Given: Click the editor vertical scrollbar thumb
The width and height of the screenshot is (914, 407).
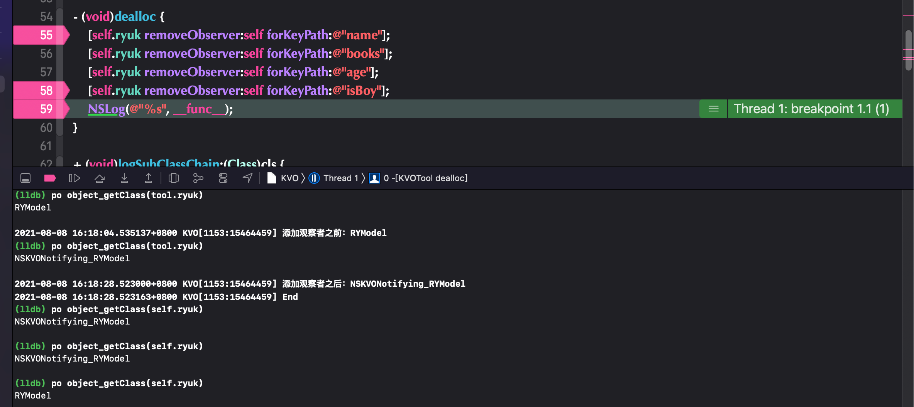Looking at the screenshot, I should (909, 50).
